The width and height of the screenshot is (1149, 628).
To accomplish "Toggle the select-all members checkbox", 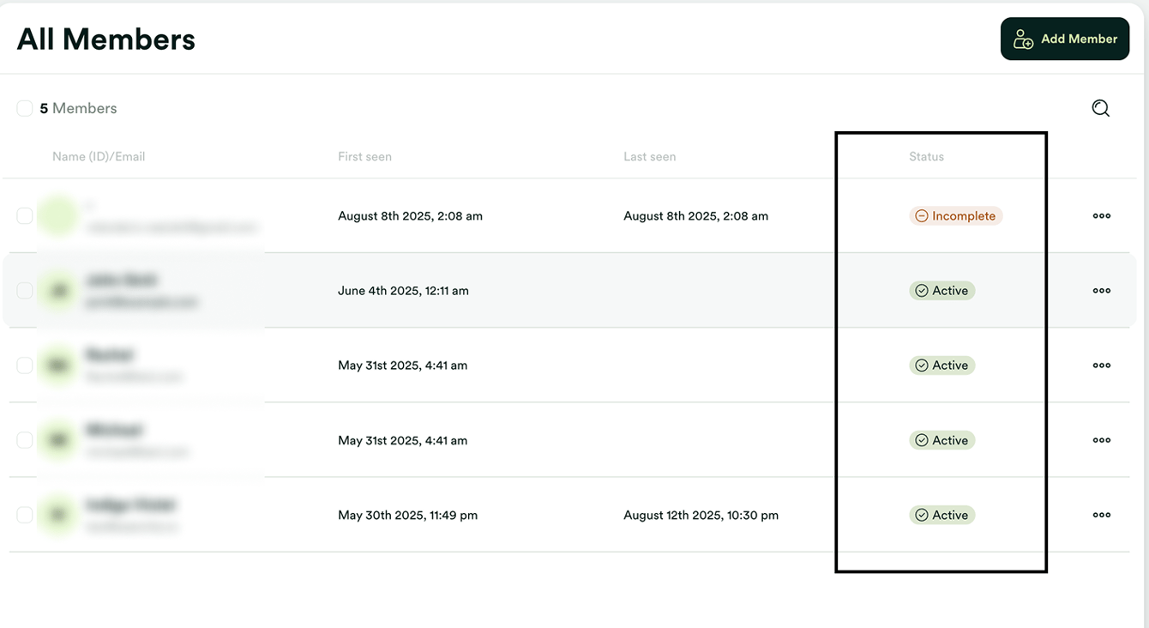I will coord(25,108).
